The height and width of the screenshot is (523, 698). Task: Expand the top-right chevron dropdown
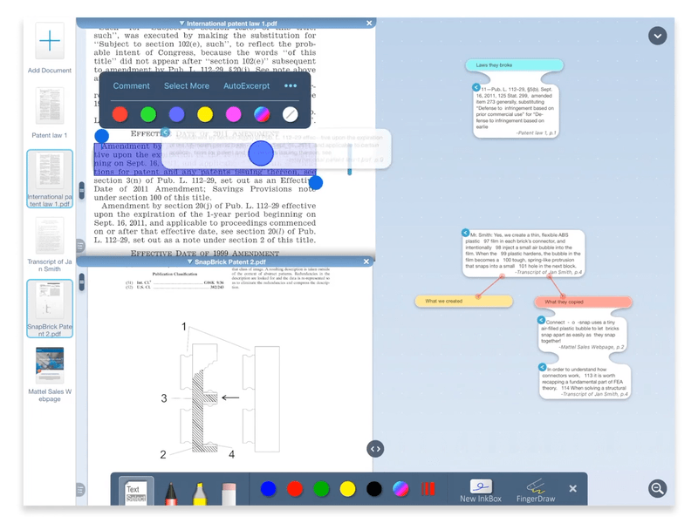click(x=657, y=36)
